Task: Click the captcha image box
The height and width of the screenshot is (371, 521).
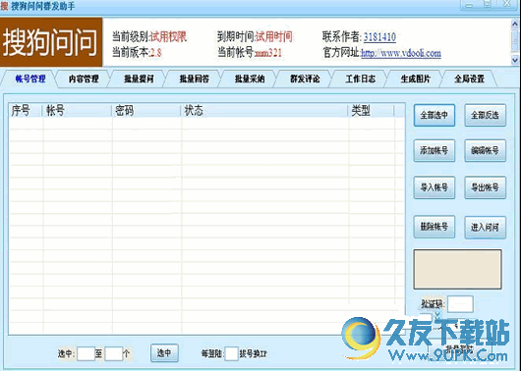Action: coord(457,269)
